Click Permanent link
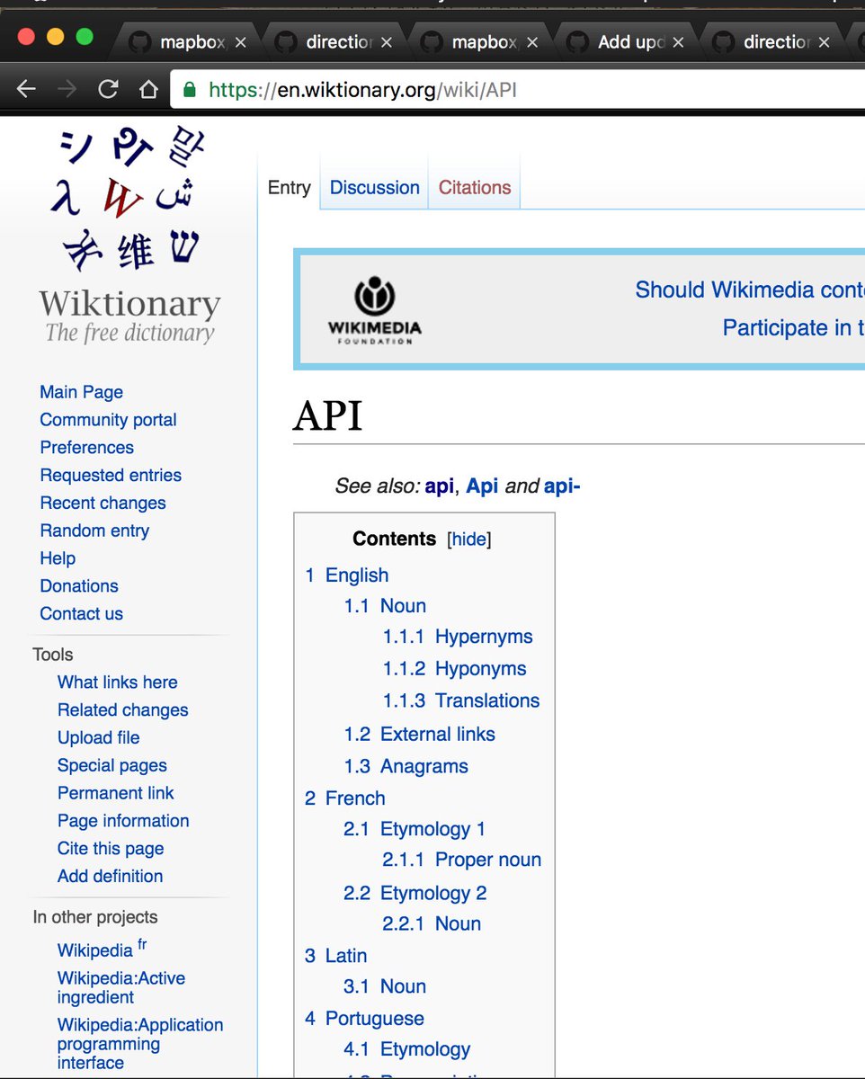 point(115,793)
